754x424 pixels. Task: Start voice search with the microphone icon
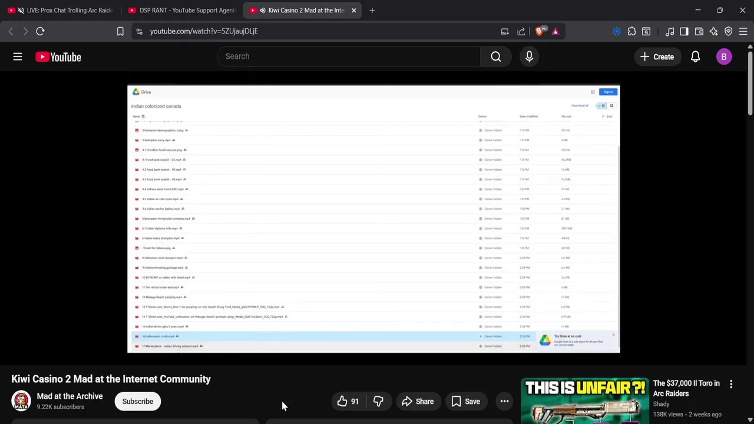[x=529, y=57]
